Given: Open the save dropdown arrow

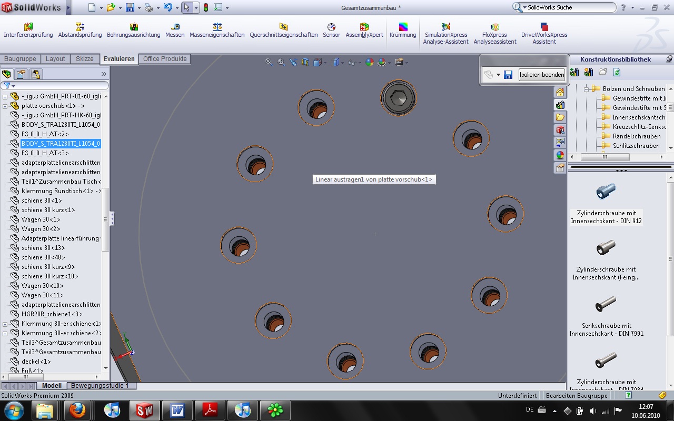Looking at the screenshot, I should [139, 8].
